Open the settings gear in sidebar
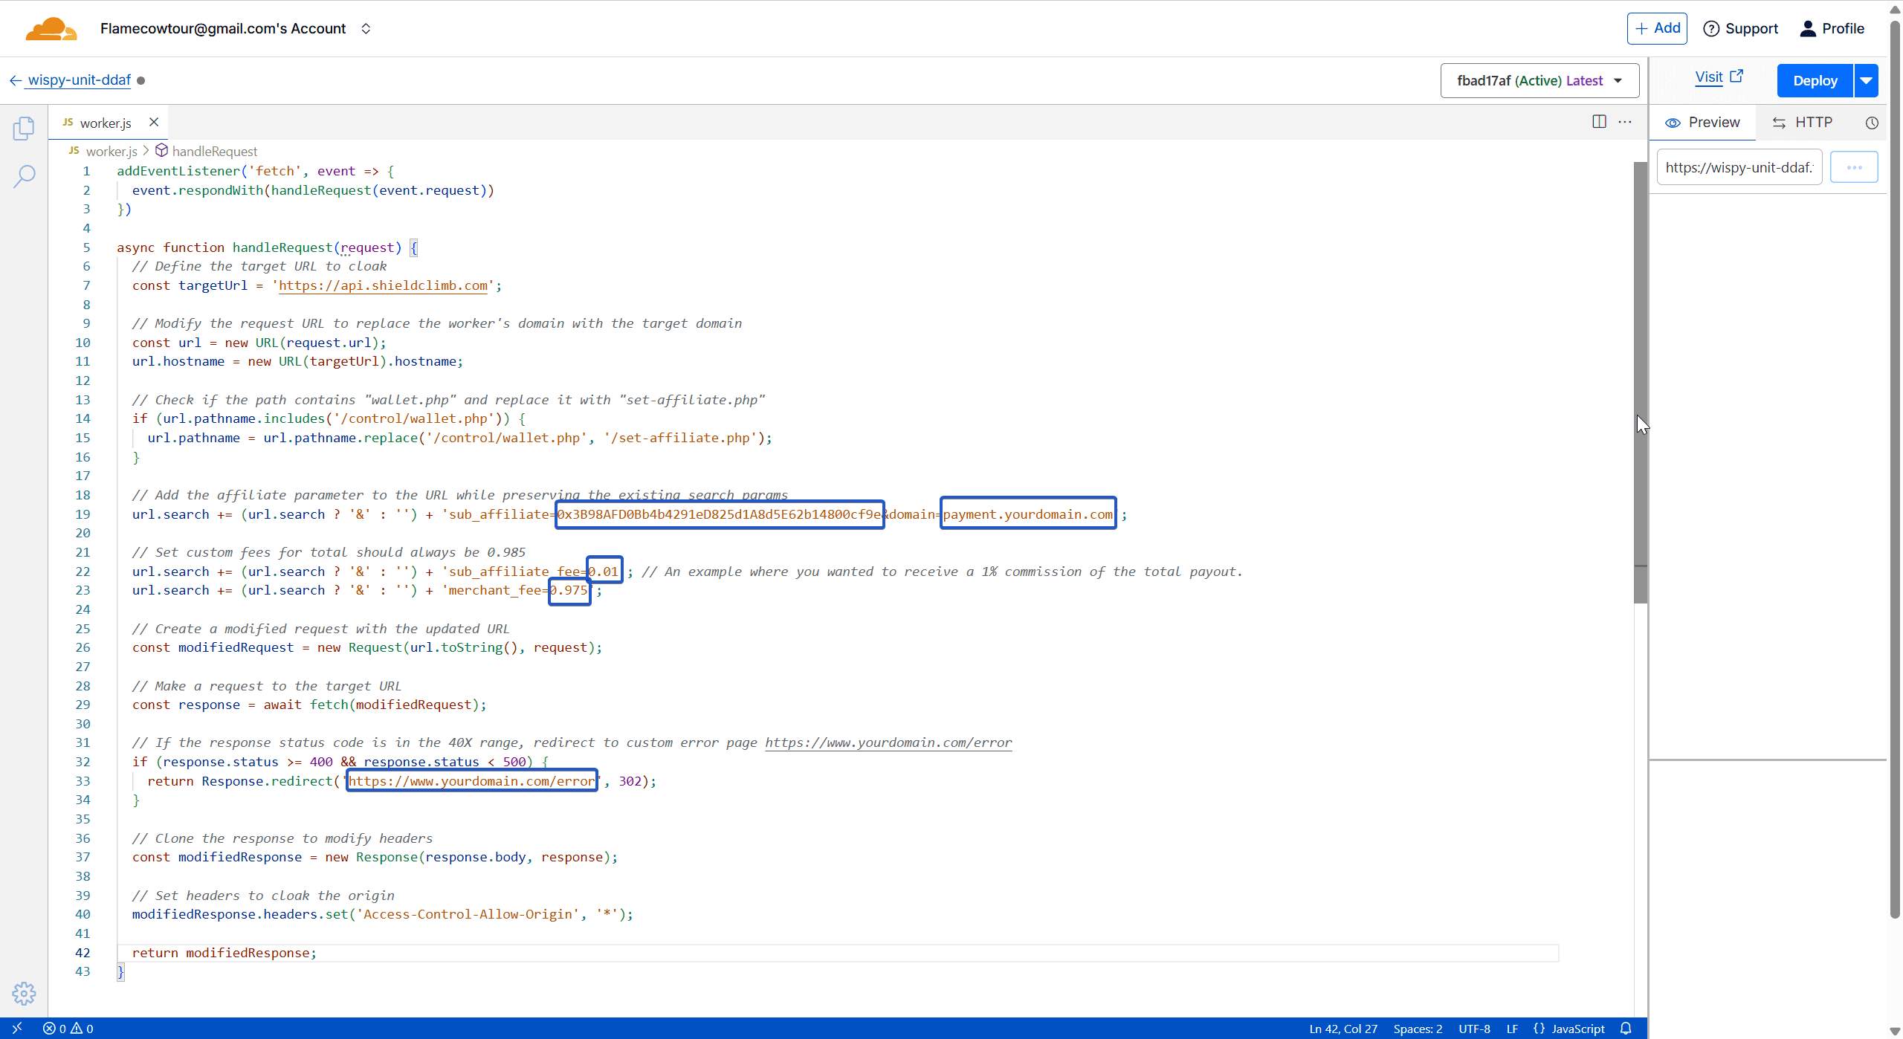1903x1039 pixels. (24, 993)
